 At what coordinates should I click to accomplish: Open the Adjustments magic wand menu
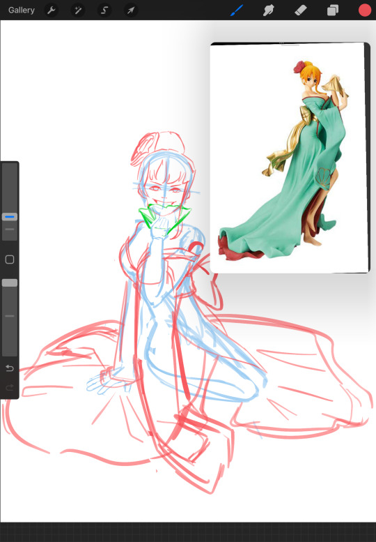[77, 10]
